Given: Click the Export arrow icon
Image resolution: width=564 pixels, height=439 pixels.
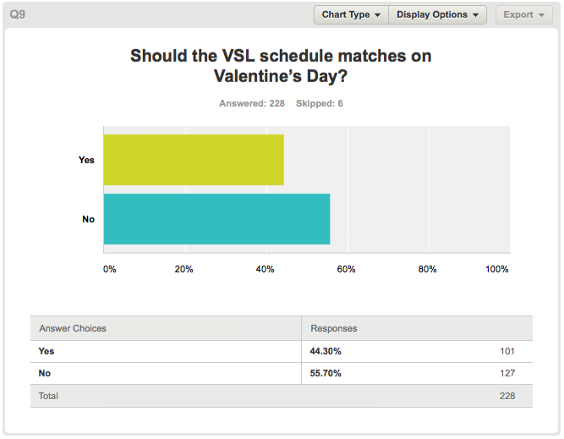Looking at the screenshot, I should [541, 15].
